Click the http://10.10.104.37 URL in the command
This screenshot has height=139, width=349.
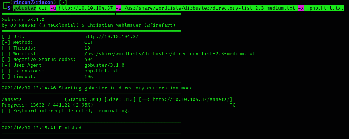click(x=86, y=8)
